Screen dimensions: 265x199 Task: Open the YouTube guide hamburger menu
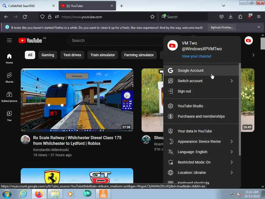click(9, 40)
